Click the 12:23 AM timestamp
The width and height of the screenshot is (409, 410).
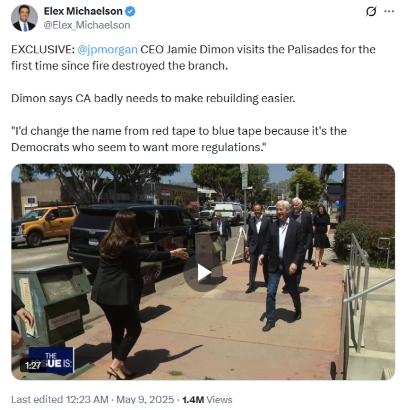87,400
